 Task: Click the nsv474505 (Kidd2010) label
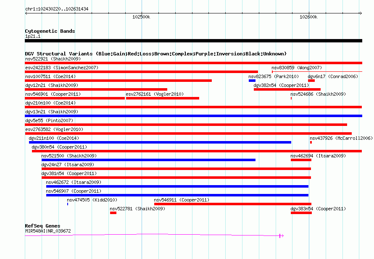[92, 200]
